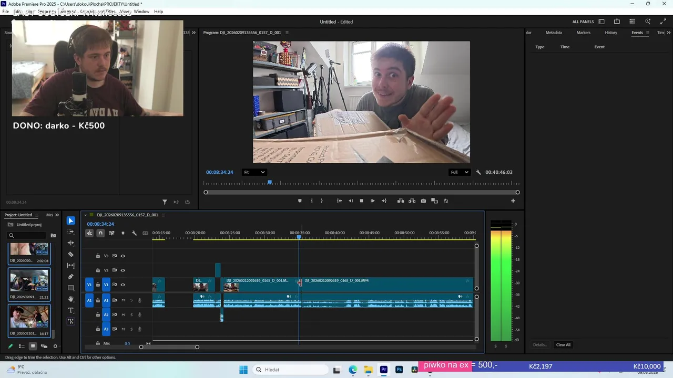Toggle V2 track output eye
Viewport: 673px width, 378px height.
(x=123, y=270)
